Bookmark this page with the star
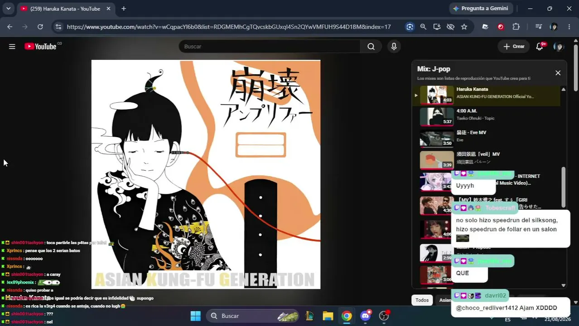The image size is (579, 326). tap(464, 27)
